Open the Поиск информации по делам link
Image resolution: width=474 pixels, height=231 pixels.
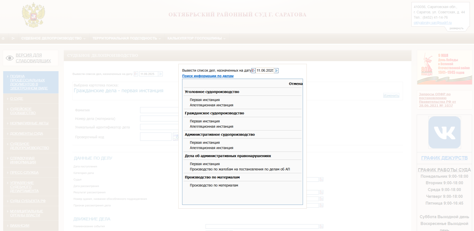208,76
